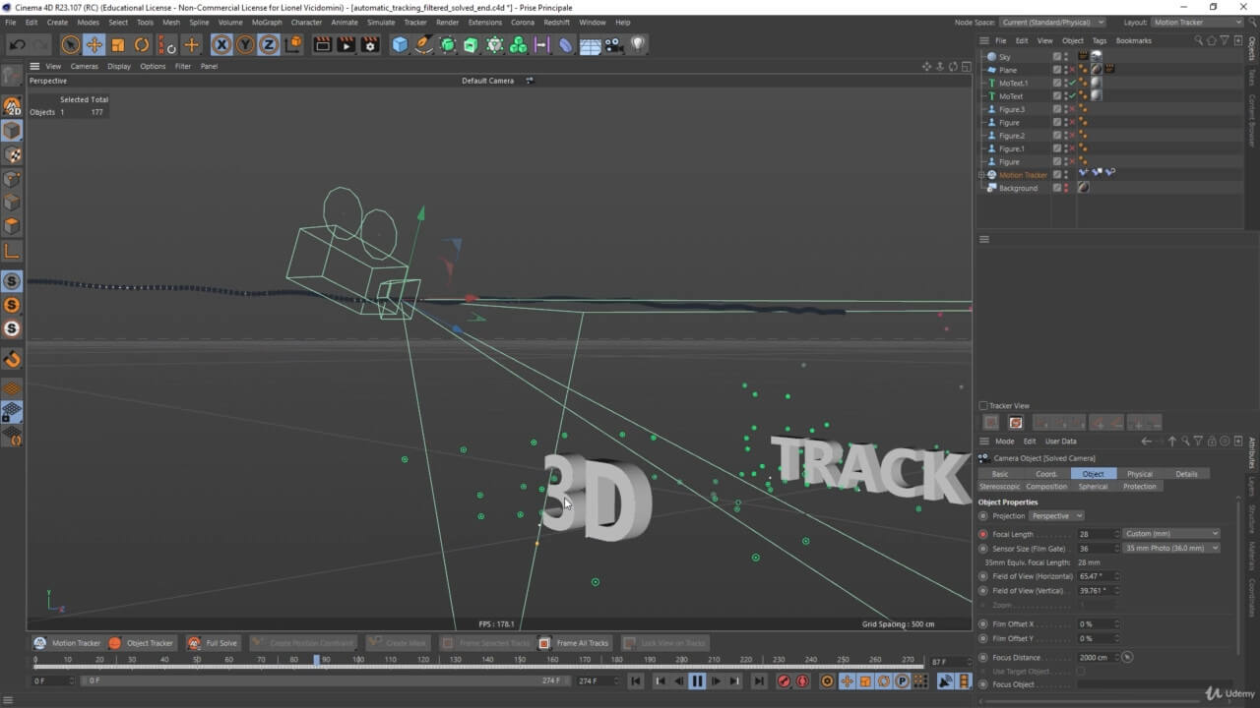Viewport: 1260px width, 708px height.
Task: Click the Camera object icon in the toolbar
Action: pos(614,44)
